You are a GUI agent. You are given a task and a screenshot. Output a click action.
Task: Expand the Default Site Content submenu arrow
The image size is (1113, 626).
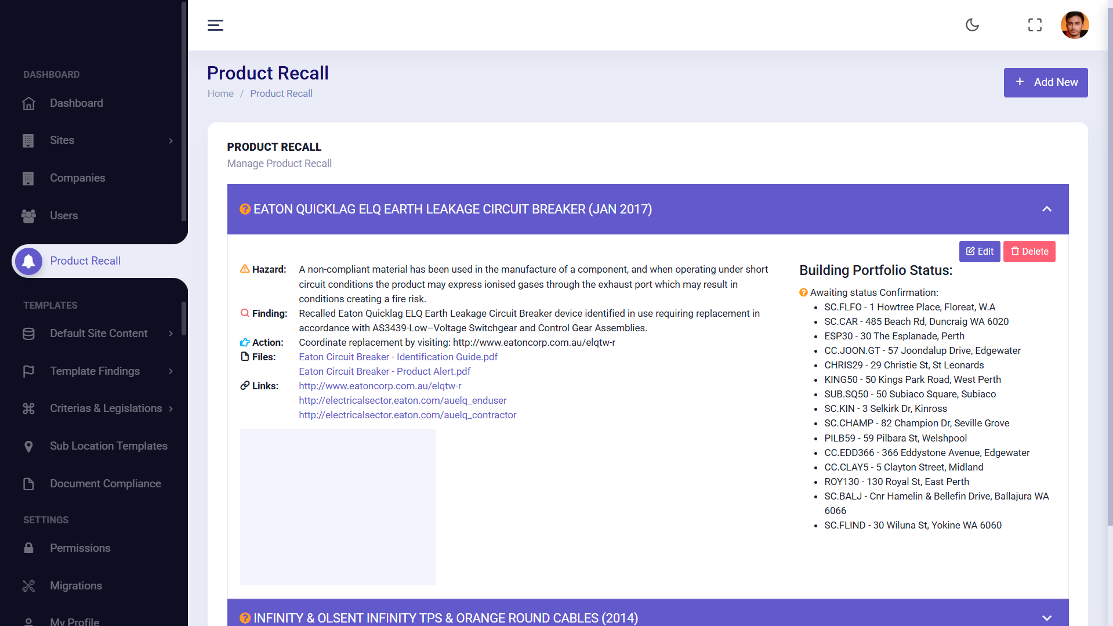[171, 334]
